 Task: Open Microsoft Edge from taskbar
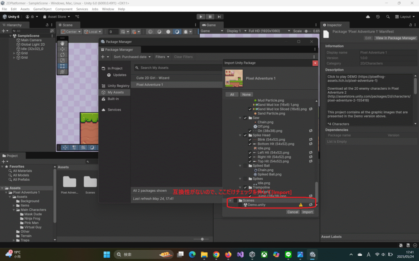(x=192, y=254)
